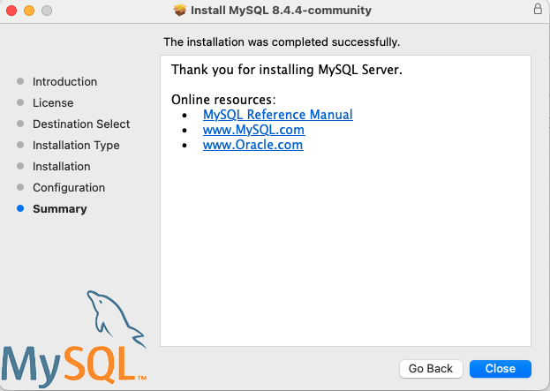Click the gray zoom window button
Viewport: 550px width, 391px height.
pos(46,11)
